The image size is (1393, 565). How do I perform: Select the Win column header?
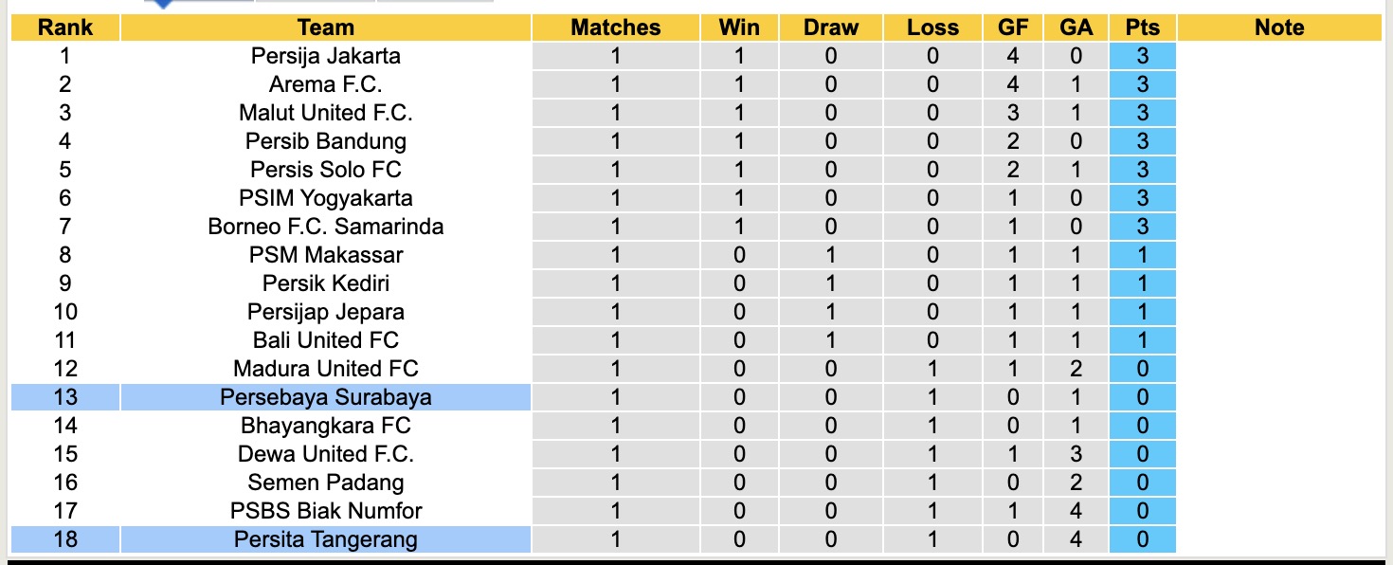pos(739,27)
